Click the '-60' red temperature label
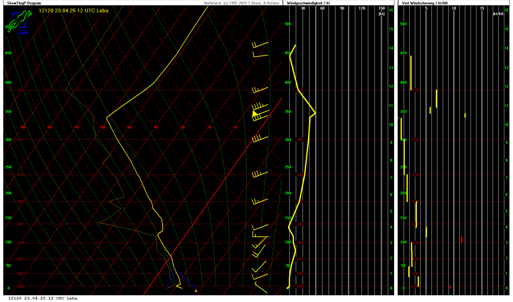The width and height of the screenshot is (513, 302). point(103,127)
